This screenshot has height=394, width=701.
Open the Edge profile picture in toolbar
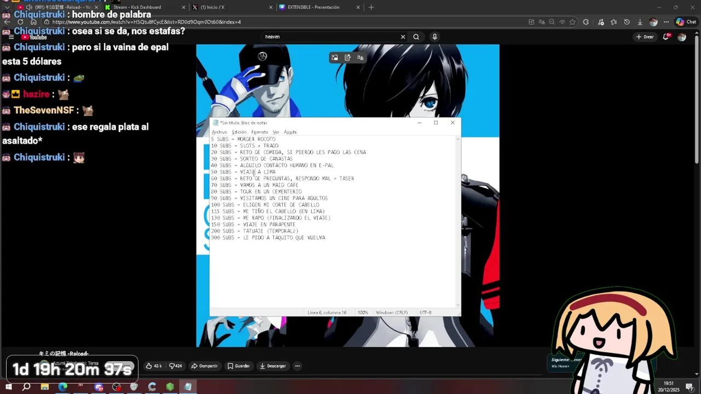tap(653, 22)
